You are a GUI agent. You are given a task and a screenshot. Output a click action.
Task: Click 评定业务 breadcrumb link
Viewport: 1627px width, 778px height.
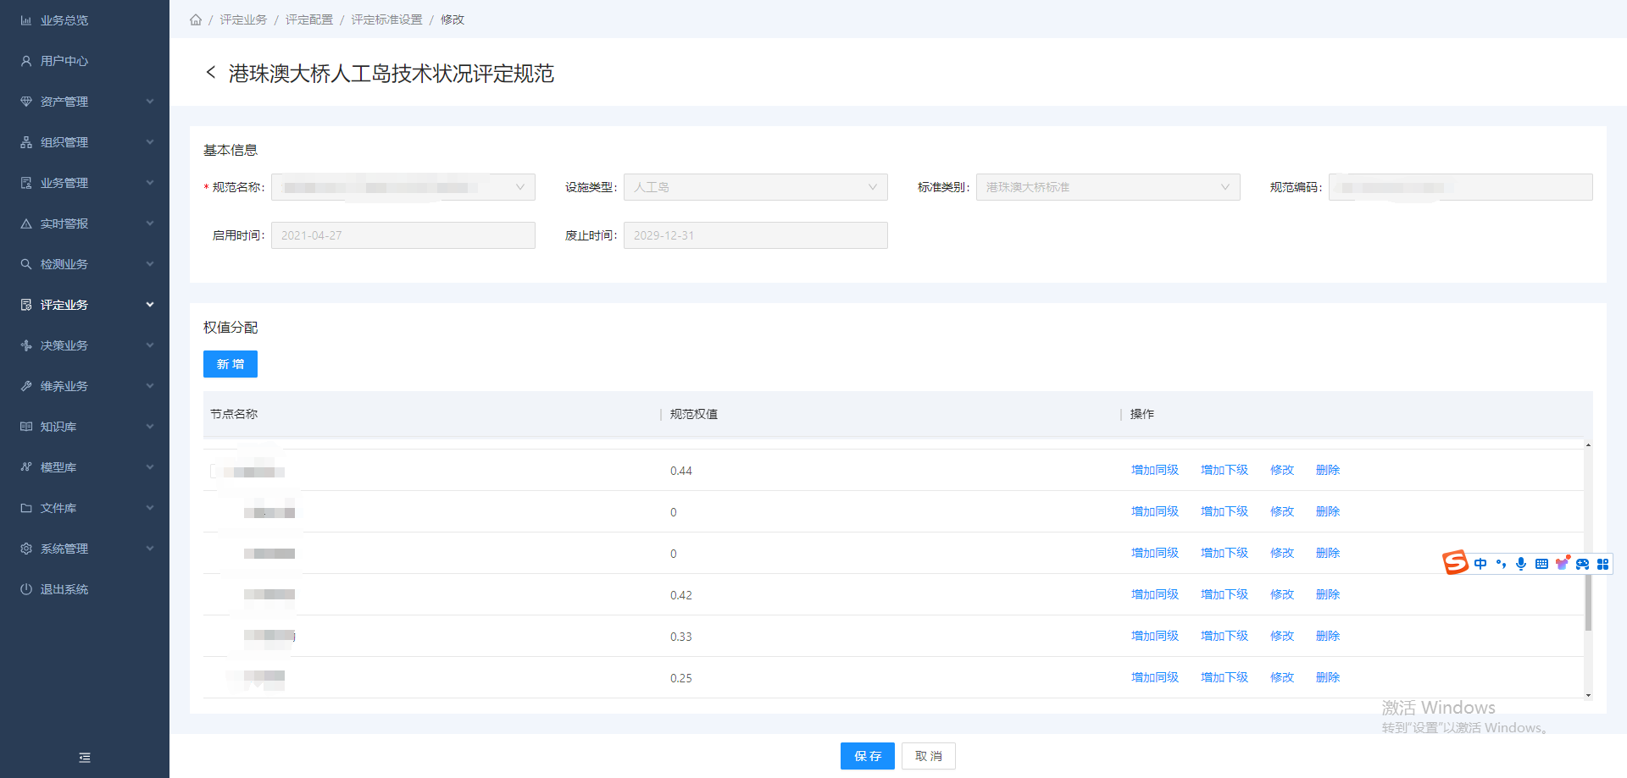tap(243, 19)
